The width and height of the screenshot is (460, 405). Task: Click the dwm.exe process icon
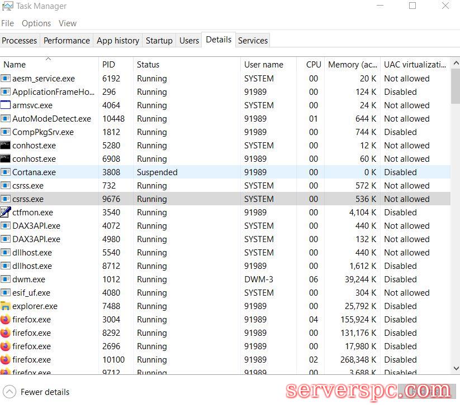[x=6, y=279]
